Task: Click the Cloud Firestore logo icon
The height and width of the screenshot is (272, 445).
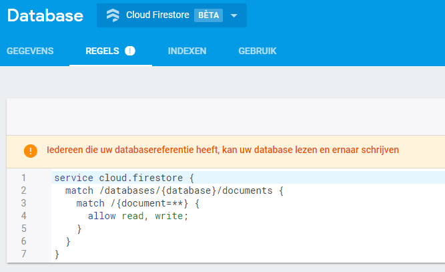Action: [x=113, y=15]
